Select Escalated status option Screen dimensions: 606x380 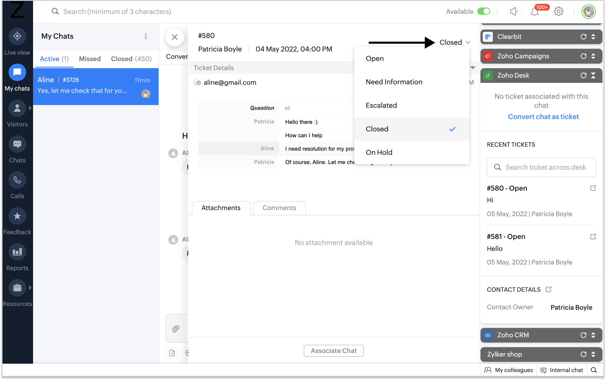pos(412,105)
